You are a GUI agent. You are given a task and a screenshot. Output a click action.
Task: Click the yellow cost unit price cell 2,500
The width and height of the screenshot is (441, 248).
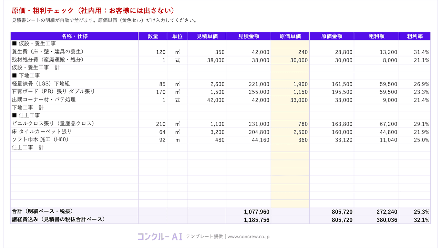tap(290, 132)
